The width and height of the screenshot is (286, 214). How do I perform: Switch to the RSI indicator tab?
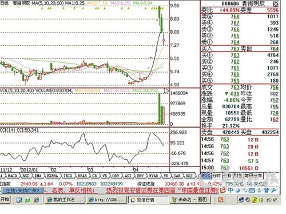[x=26, y=176]
